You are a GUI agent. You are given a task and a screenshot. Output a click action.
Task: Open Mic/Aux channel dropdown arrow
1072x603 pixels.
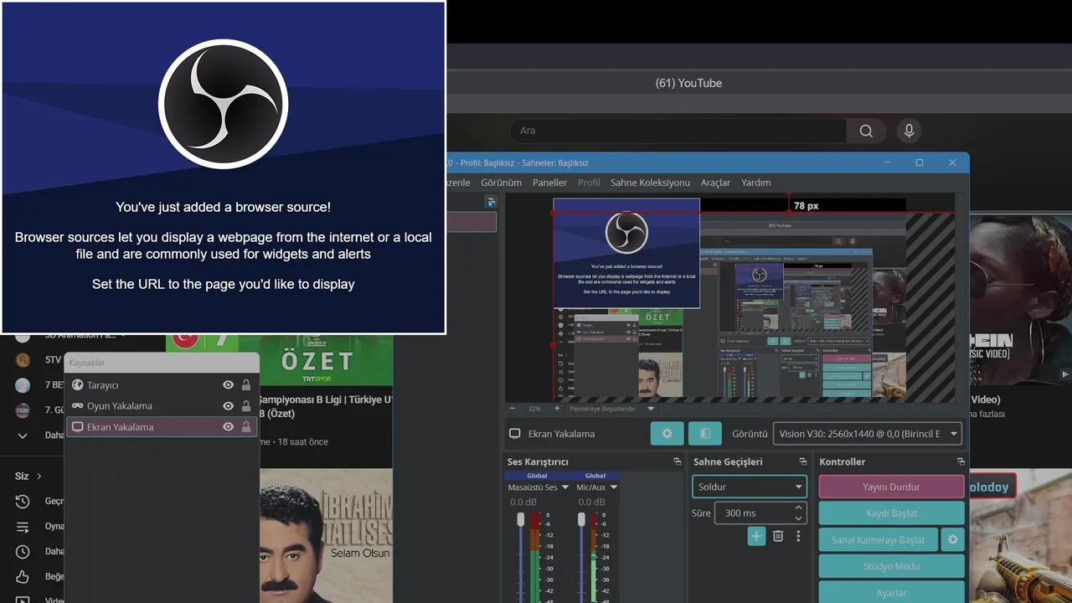pos(614,487)
